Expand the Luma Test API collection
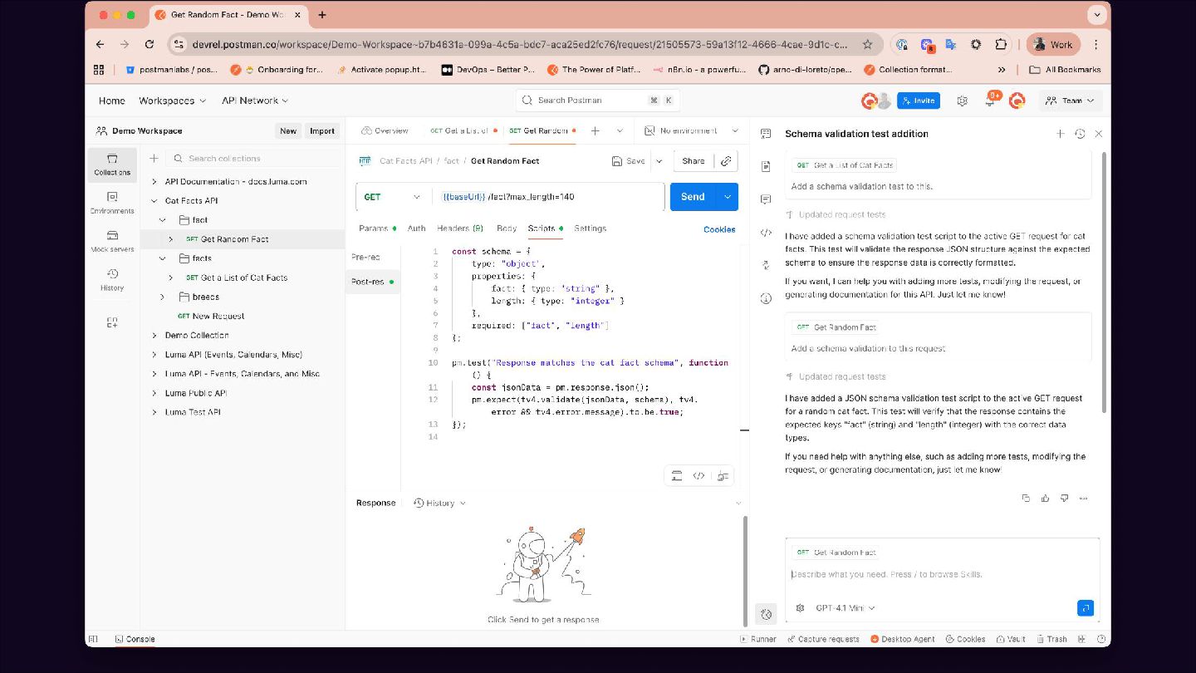Image resolution: width=1196 pixels, height=673 pixels. [x=154, y=412]
